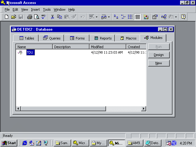196x147 pixels.
Task: Sort by the Name column header
Action: coord(34,47)
